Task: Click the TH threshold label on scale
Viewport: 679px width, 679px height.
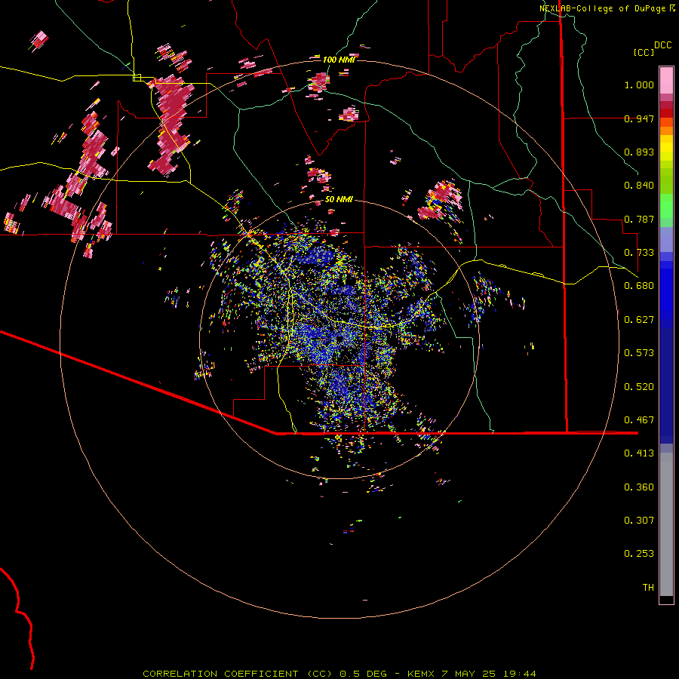Action: coord(648,588)
